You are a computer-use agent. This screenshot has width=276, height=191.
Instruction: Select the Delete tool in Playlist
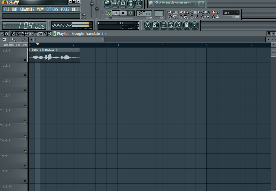pos(22,34)
